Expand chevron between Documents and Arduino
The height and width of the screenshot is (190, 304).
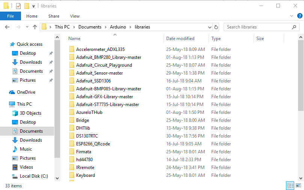point(106,27)
